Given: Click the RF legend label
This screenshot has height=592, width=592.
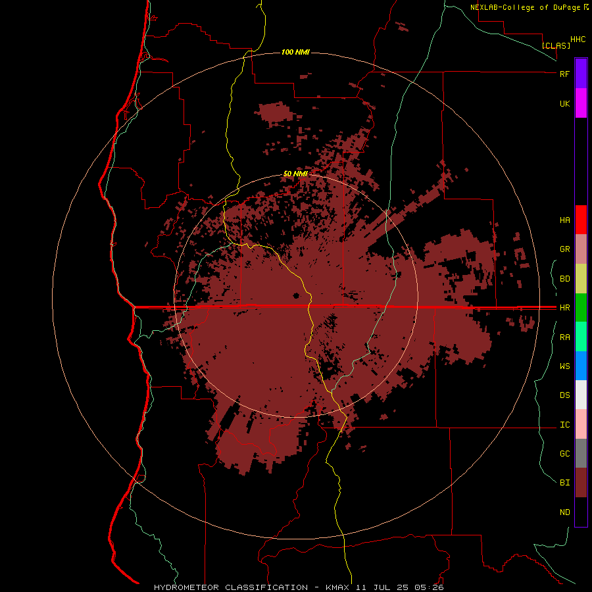Looking at the screenshot, I should [564, 74].
